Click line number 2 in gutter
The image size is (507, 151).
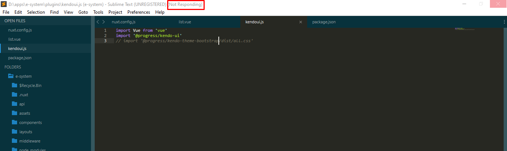point(105,36)
